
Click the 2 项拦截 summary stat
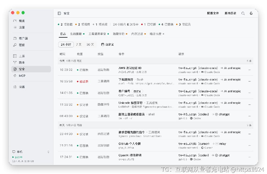(x=65, y=24)
